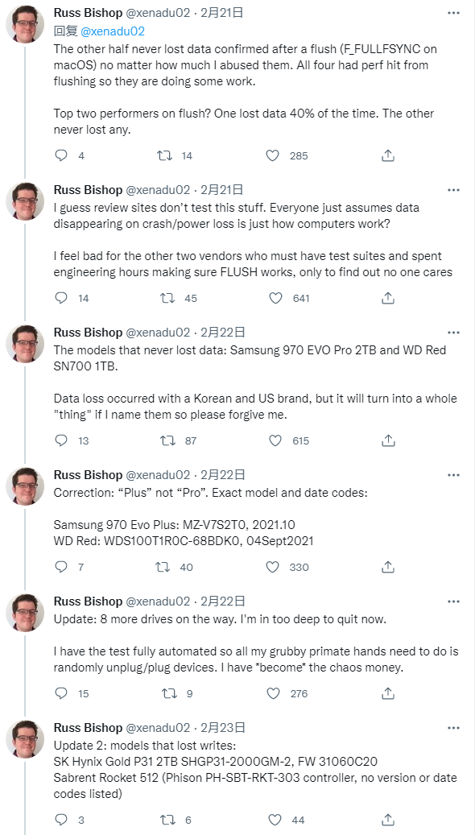Screen dimensions: 475x835
Task: Open Russ Bishop profile name on top tweet
Action: point(88,13)
